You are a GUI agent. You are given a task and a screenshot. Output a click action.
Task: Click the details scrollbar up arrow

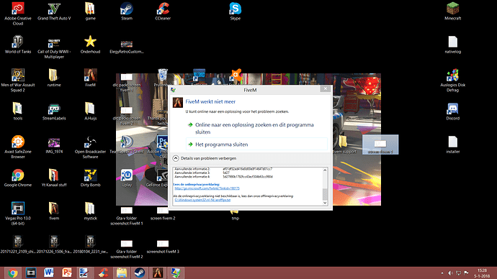tap(325, 170)
